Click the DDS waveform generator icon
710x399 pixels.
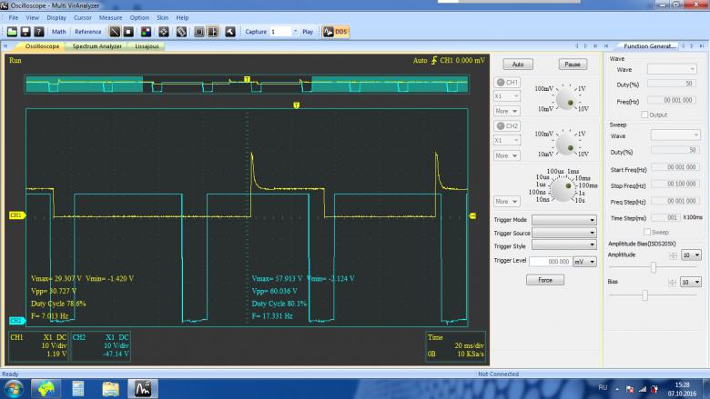pos(336,32)
